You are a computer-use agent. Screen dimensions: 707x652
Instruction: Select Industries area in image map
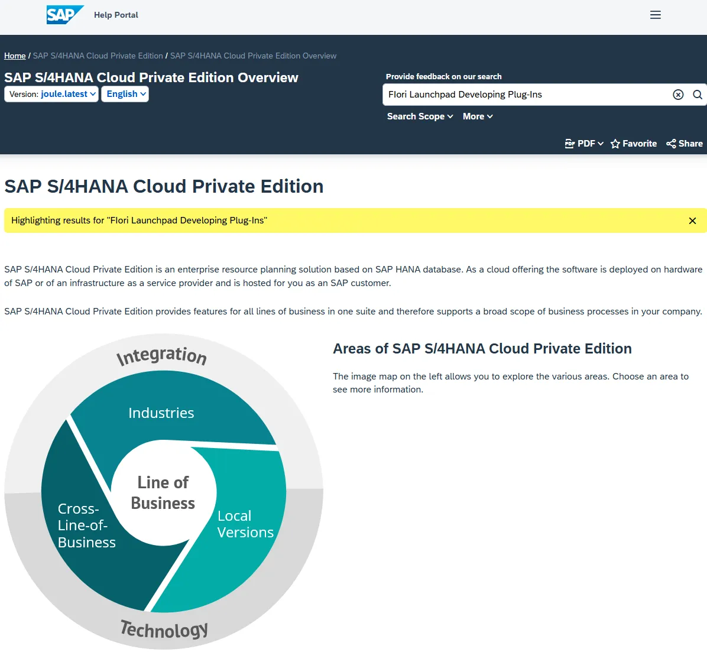161,412
